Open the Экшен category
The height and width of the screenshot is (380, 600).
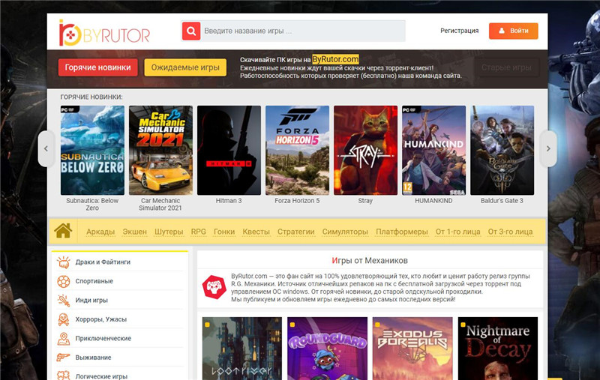(x=135, y=232)
